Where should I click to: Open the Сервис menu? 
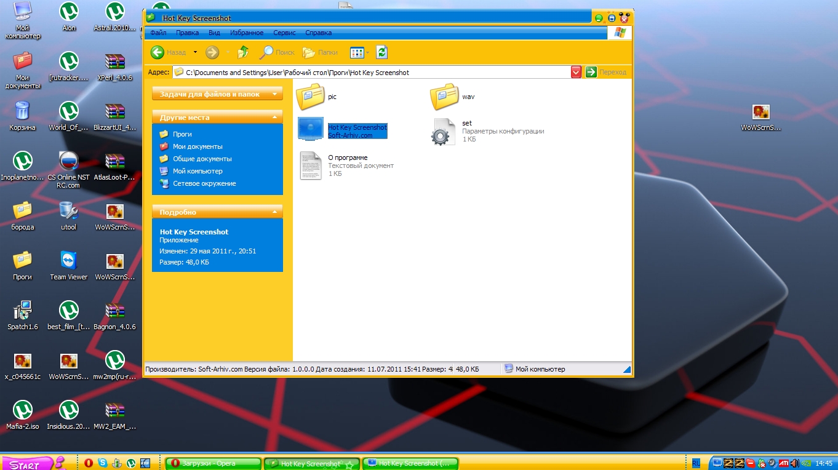click(284, 33)
